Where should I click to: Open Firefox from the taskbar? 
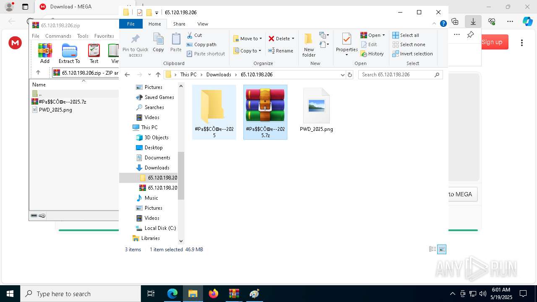(x=214, y=294)
